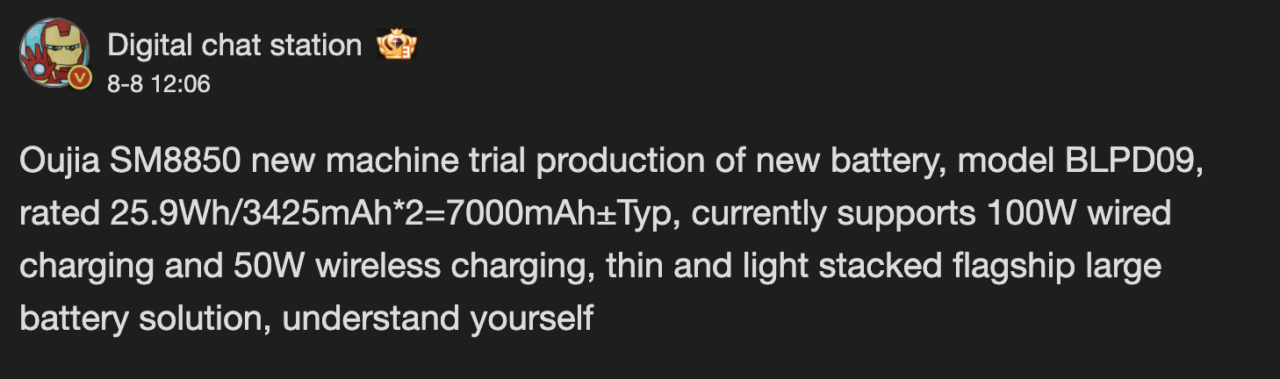Open the Iron Man profile avatar
This screenshot has width=1280, height=379.
[54, 53]
